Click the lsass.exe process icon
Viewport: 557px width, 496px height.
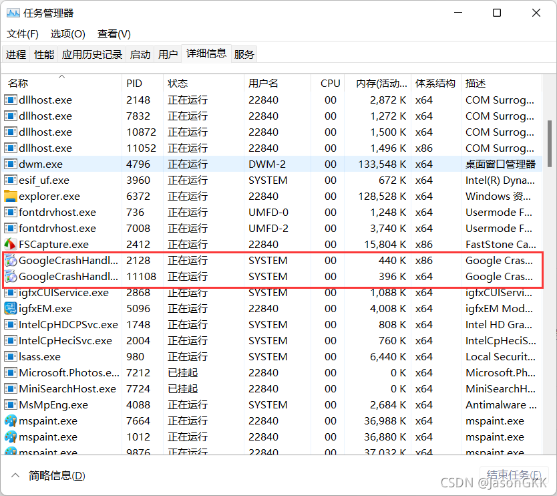pos(10,356)
